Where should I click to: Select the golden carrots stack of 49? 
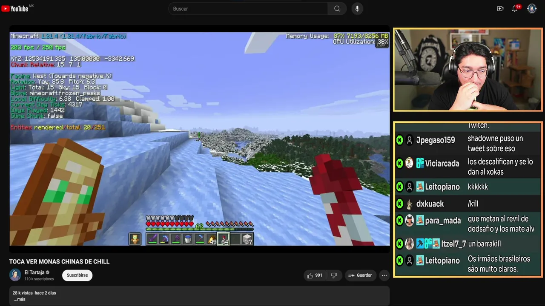[212, 239]
